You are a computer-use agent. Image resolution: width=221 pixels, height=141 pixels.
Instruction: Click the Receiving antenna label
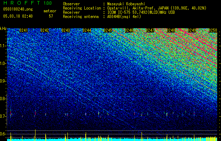[81, 17]
